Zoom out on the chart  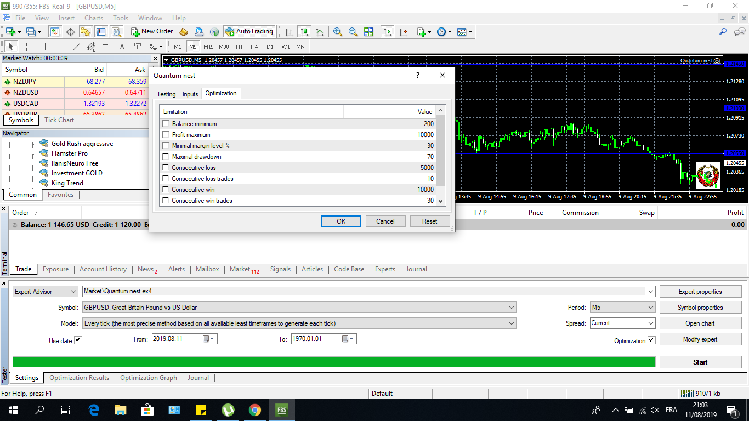(x=353, y=32)
